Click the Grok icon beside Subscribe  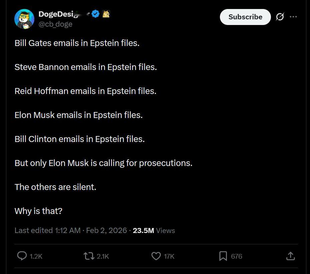tap(280, 17)
